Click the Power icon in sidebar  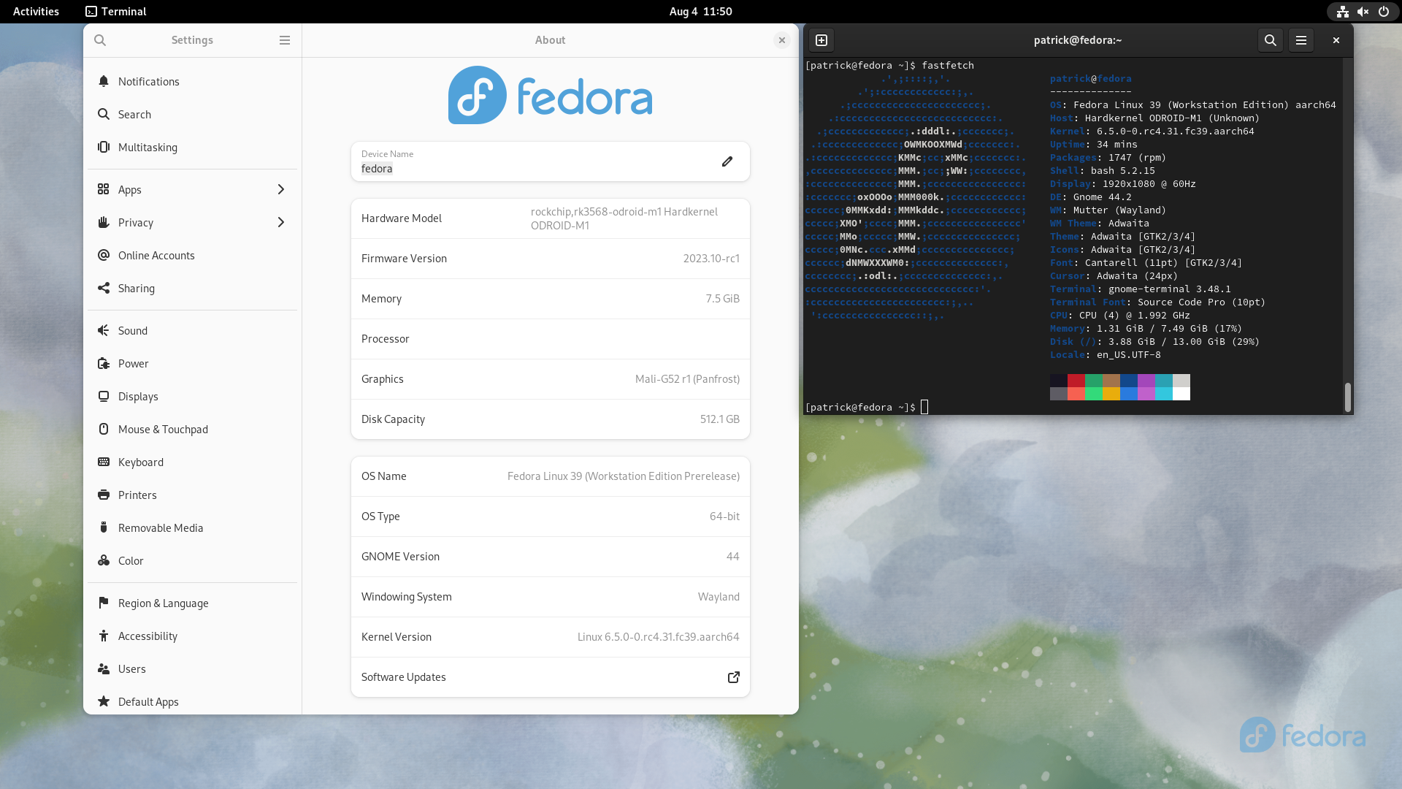coord(104,363)
